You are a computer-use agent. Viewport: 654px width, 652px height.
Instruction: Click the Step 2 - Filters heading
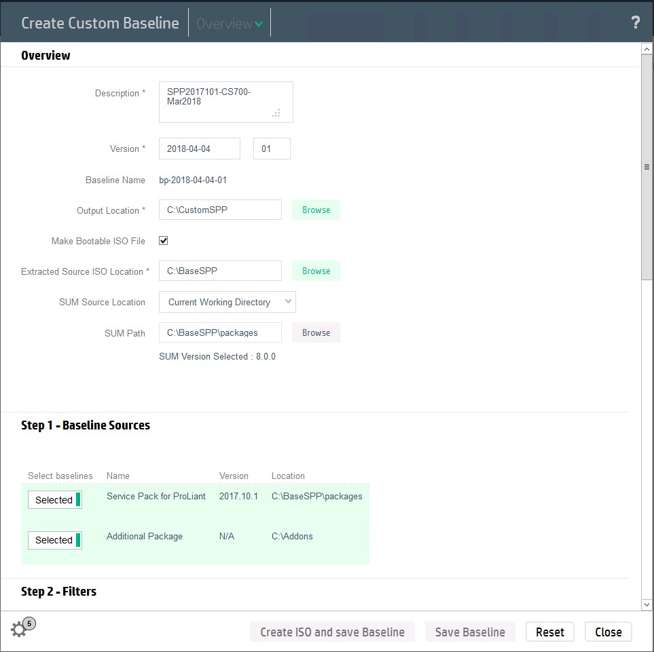59,591
